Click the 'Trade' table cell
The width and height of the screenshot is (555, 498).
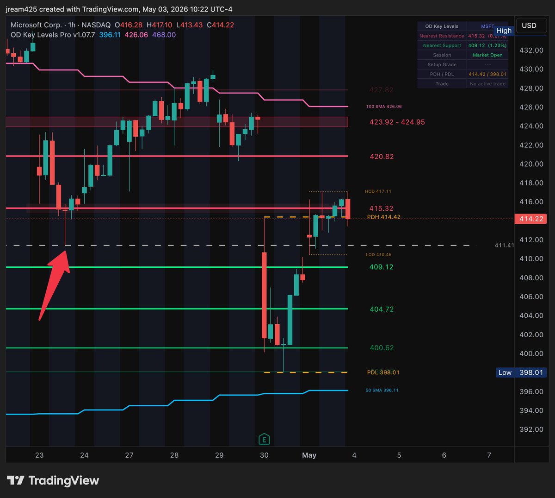pyautogui.click(x=442, y=84)
